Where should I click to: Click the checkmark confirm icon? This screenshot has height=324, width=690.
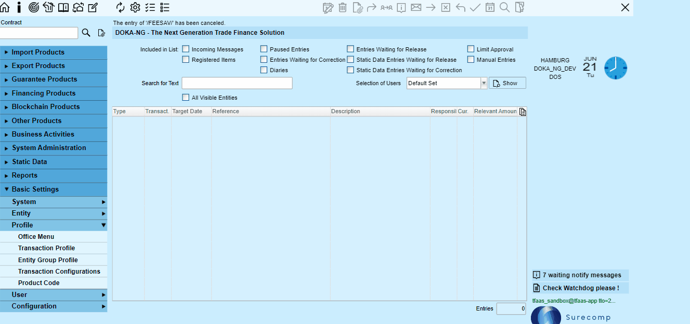pyautogui.click(x=475, y=7)
